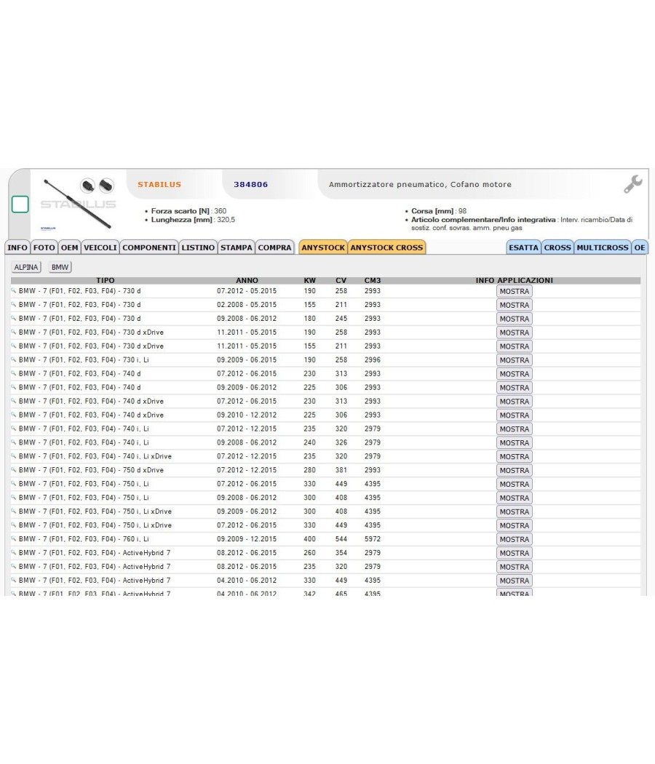Click MOSTRA for 740 i, Li 240 kW
Viewport: 655px width, 764px height.
click(514, 443)
